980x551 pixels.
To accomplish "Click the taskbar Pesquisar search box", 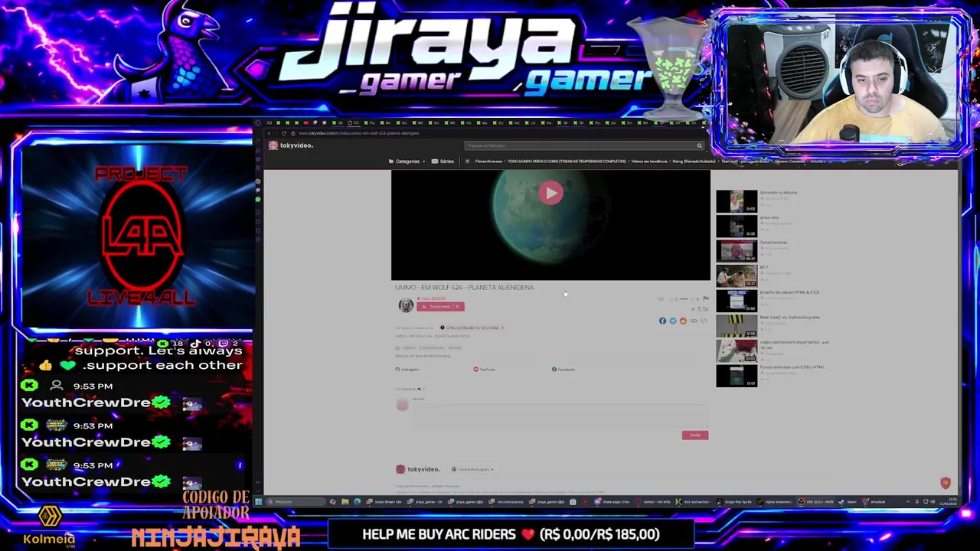I will [x=295, y=502].
